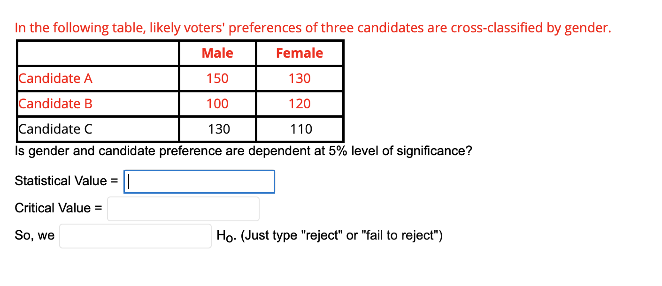
Task: Select the cell containing 150
Action: (217, 78)
